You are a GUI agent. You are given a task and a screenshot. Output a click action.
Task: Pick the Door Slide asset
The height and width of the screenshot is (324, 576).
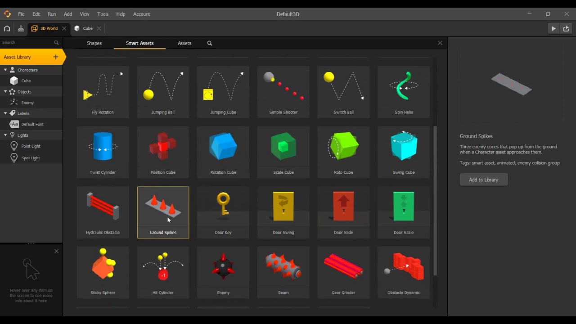pos(343,212)
